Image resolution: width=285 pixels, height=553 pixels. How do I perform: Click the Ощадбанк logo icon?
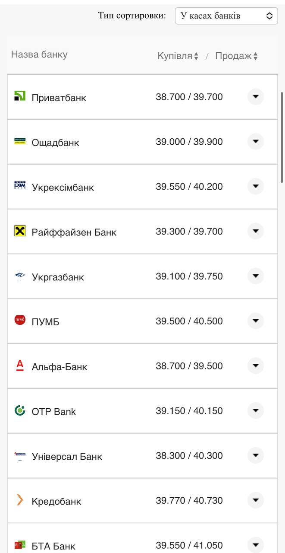(20, 141)
